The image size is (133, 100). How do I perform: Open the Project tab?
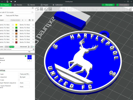[44, 5]
